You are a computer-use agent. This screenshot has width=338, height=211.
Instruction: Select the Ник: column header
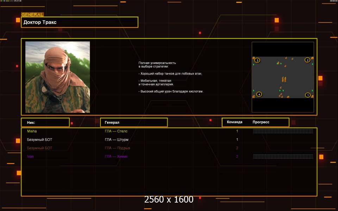45,122
